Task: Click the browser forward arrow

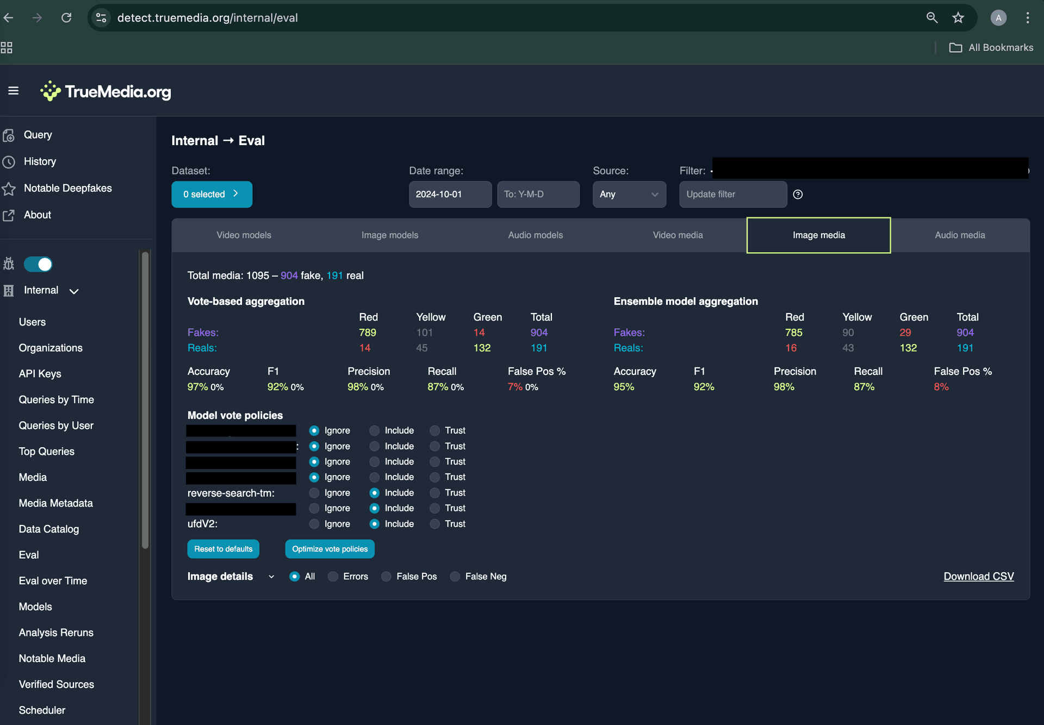Action: 37,17
